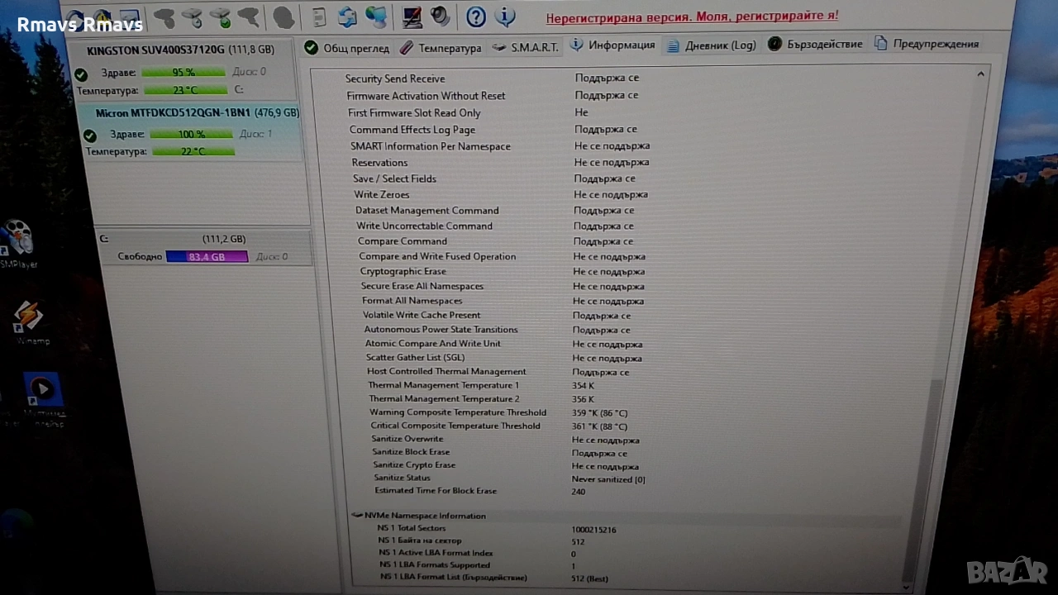Open the SMPlayer desktop shortcut
Screen dimensions: 1058x595
tap(18, 245)
